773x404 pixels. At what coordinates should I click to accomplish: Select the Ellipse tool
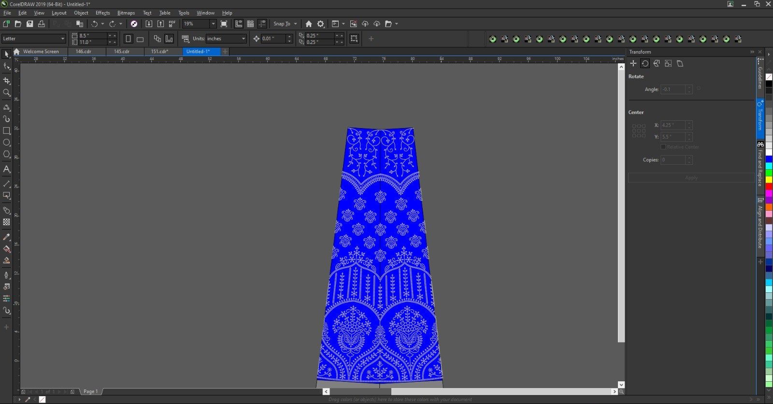[x=6, y=143]
